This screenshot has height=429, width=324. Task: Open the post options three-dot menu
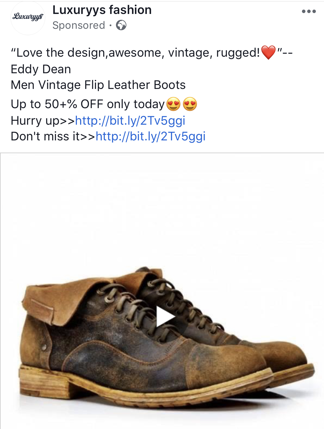point(309,12)
